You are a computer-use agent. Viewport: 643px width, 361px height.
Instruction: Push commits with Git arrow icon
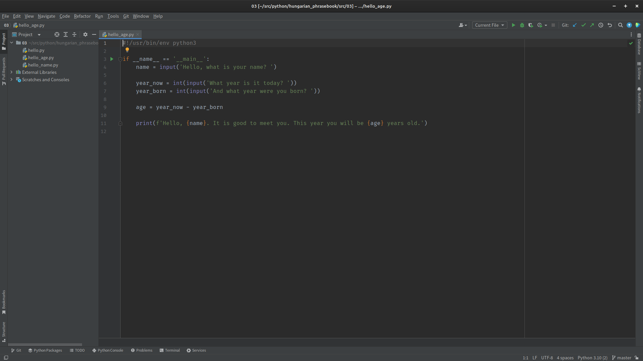point(592,25)
